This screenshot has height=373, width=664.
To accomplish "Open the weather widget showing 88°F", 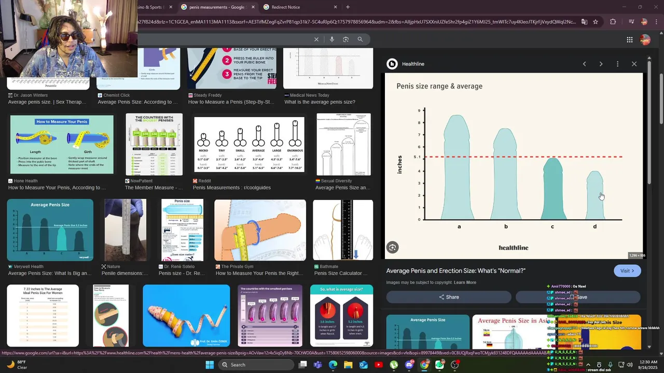I will [x=17, y=365].
